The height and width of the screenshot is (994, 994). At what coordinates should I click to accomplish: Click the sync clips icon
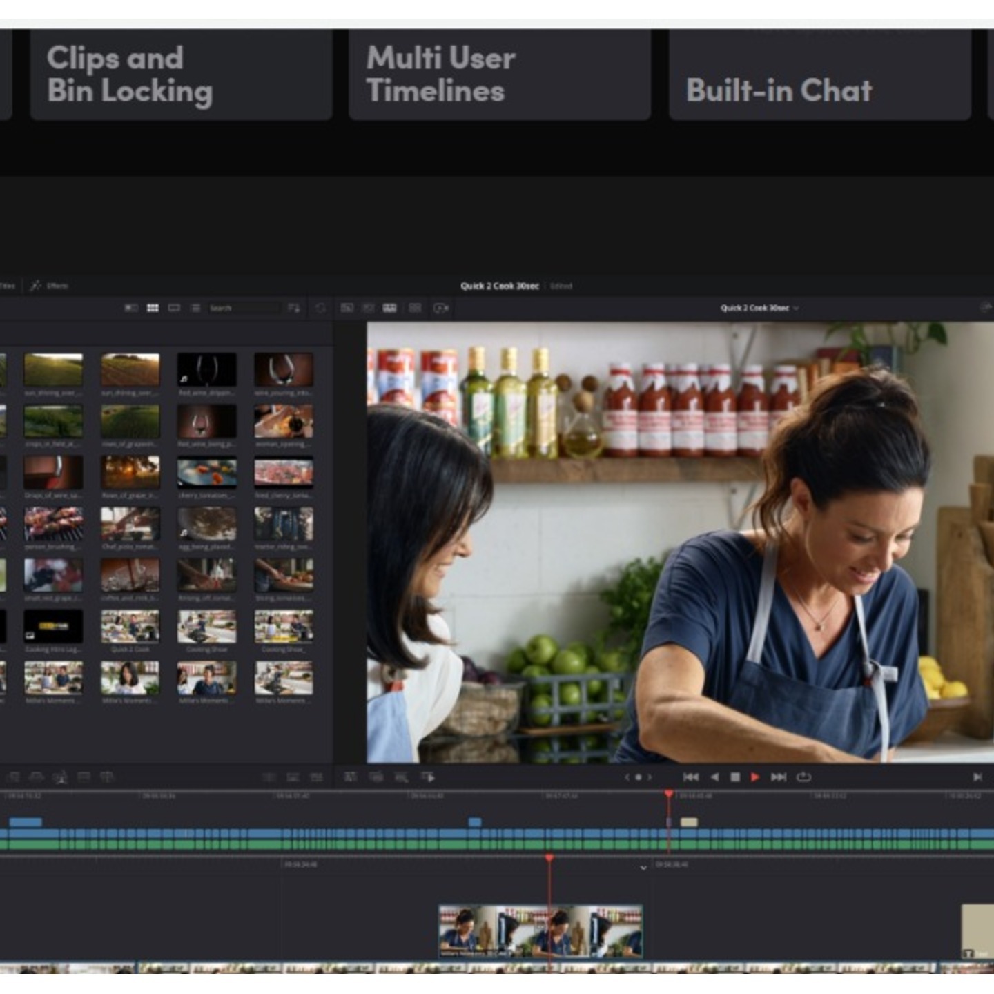point(320,308)
